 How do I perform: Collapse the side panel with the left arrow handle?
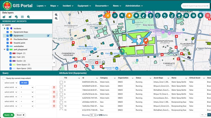(54, 63)
